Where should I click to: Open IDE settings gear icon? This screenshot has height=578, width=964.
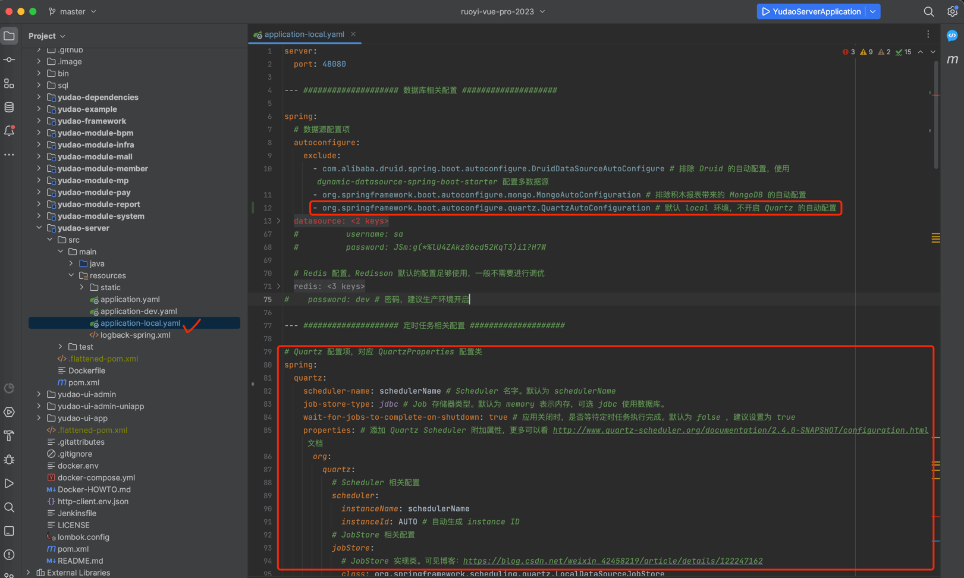pyautogui.click(x=952, y=12)
